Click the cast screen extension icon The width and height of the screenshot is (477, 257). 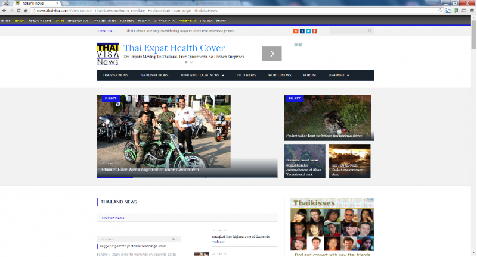464,11
